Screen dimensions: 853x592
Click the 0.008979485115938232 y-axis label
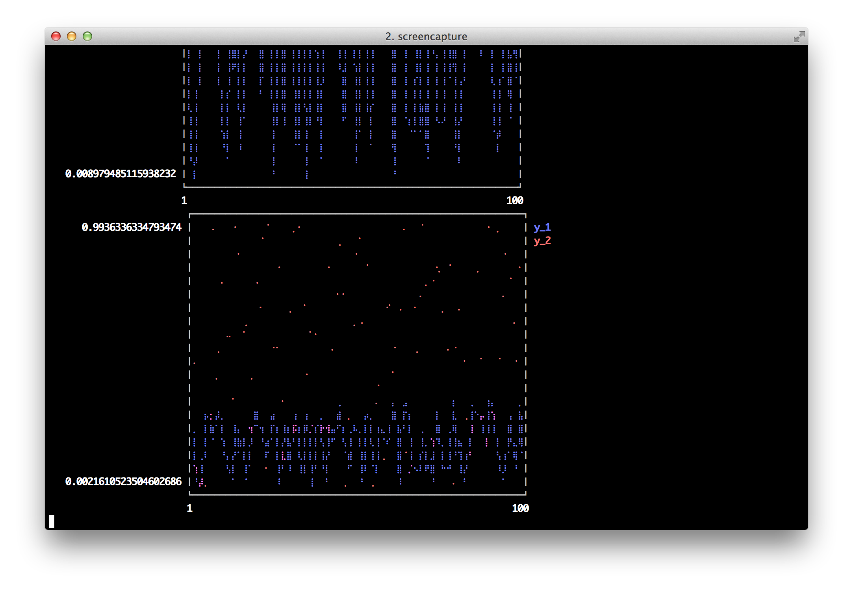point(121,174)
